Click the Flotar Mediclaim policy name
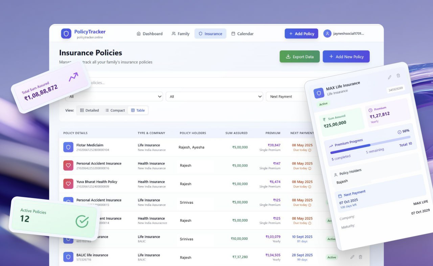Screen dimensions: 433x266 90,145
